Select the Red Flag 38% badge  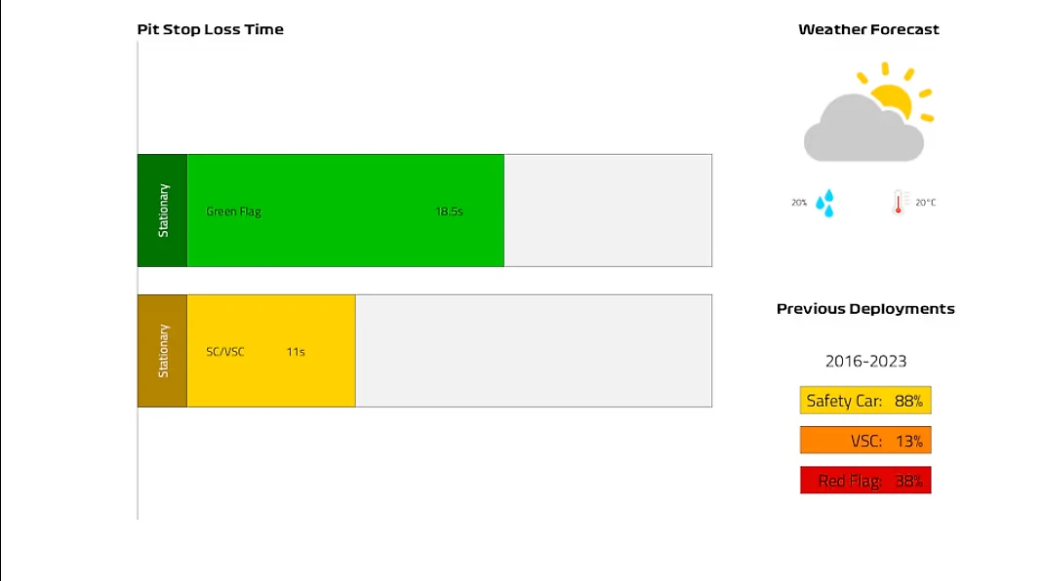coord(865,481)
